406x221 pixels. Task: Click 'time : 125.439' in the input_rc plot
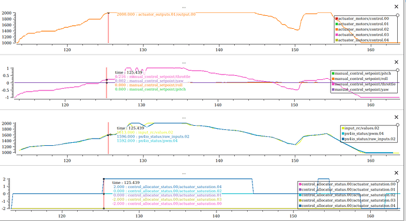(130, 128)
